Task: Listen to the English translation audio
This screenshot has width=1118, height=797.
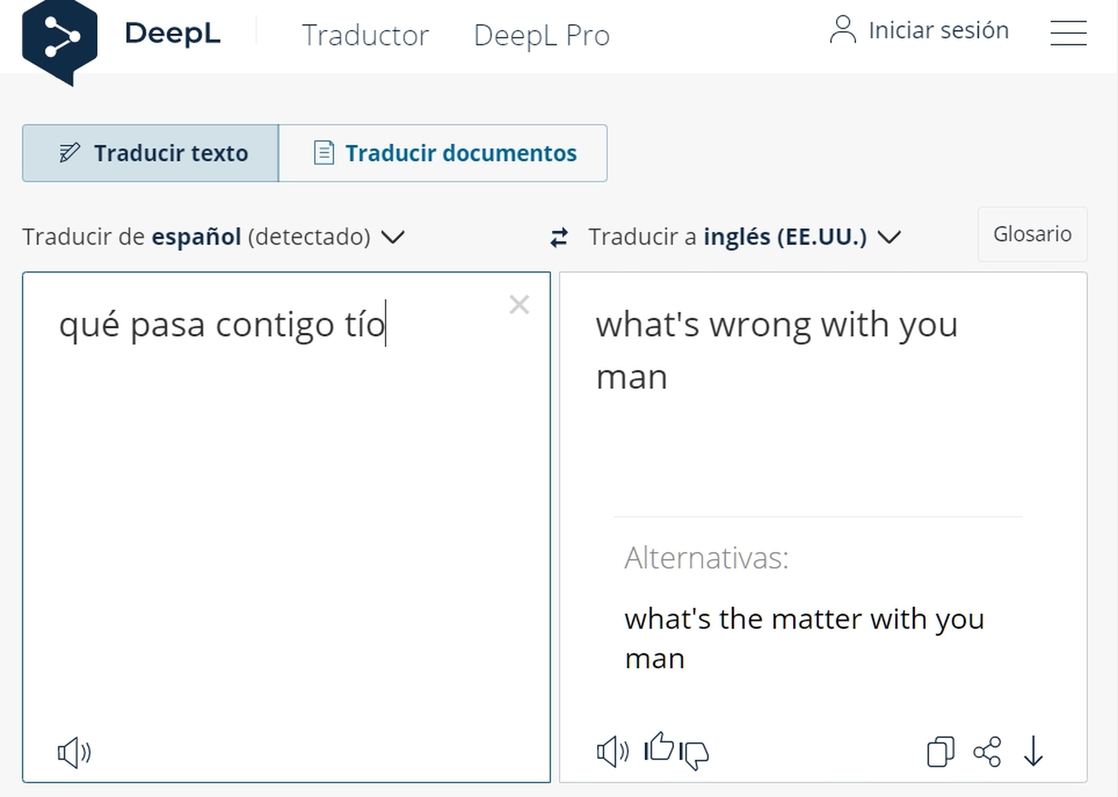Action: tap(612, 752)
